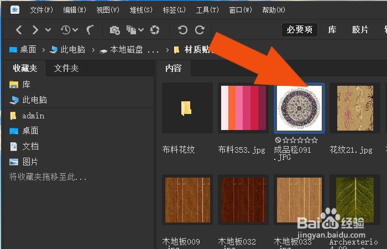Open the 窗口(W) menu
387x249 pixels.
[240, 10]
